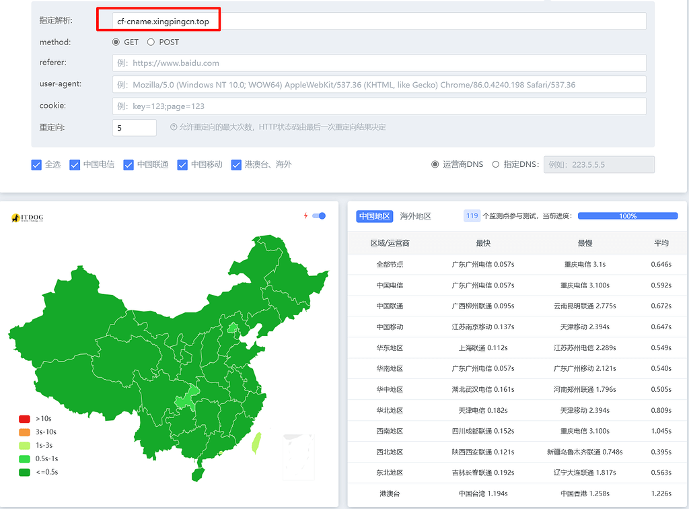Click the 最快 column header
The image size is (689, 509).
[483, 243]
